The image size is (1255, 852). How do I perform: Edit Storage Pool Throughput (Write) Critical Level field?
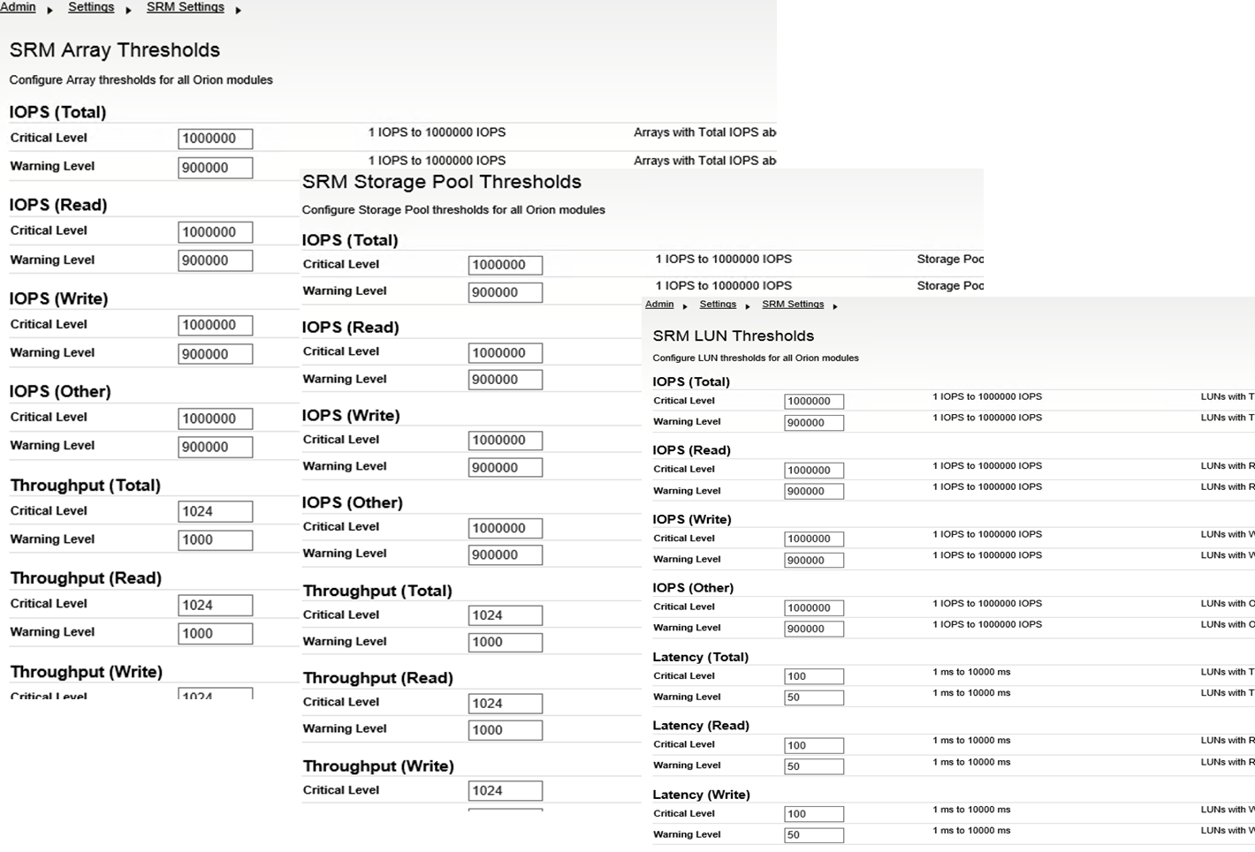click(506, 791)
